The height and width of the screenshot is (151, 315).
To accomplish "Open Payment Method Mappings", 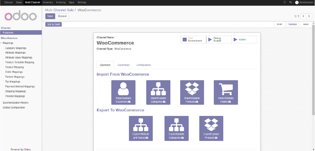I will point(20,86).
